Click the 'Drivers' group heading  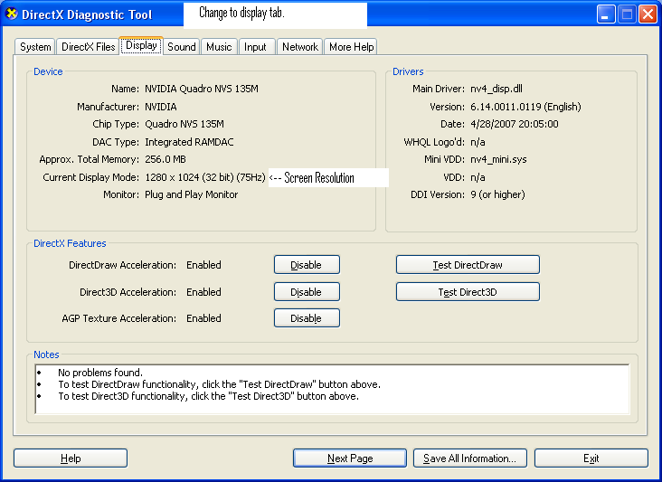pos(408,71)
